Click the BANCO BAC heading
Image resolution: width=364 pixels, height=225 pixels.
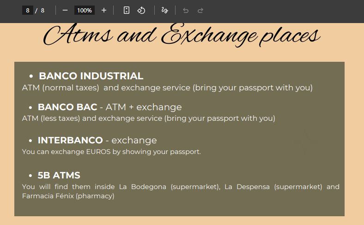coord(67,107)
